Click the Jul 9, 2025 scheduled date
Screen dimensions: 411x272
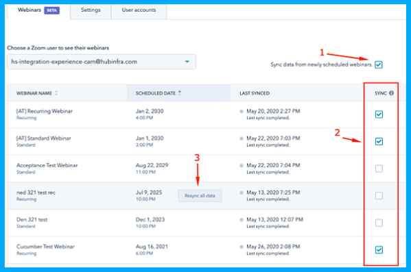coord(149,193)
